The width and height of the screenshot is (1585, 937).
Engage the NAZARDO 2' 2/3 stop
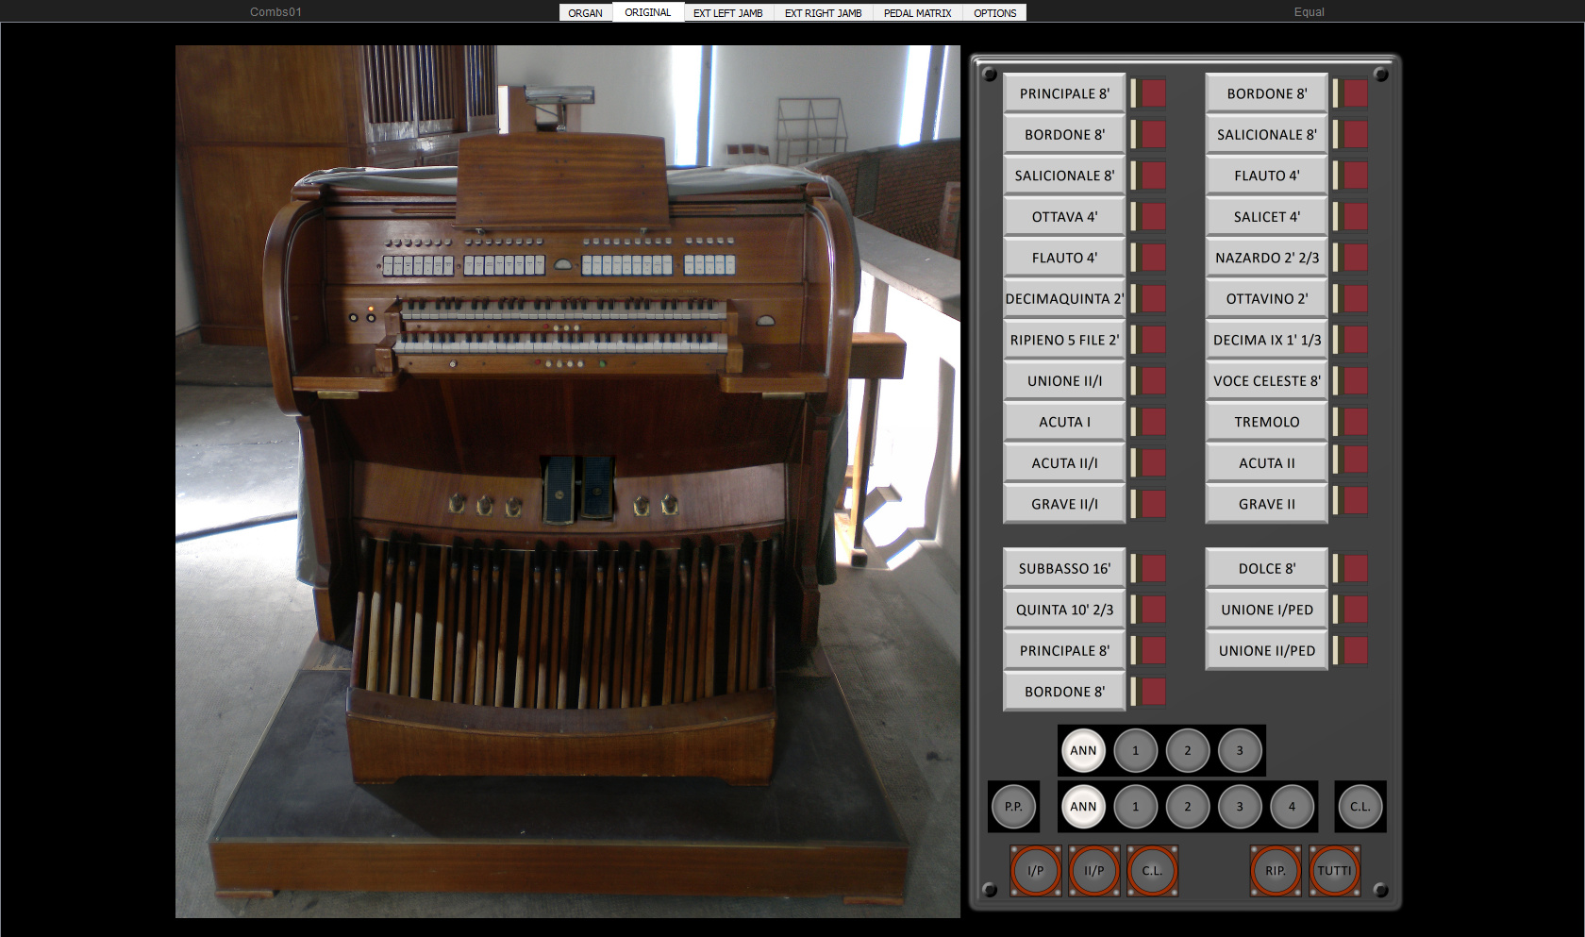click(1266, 258)
